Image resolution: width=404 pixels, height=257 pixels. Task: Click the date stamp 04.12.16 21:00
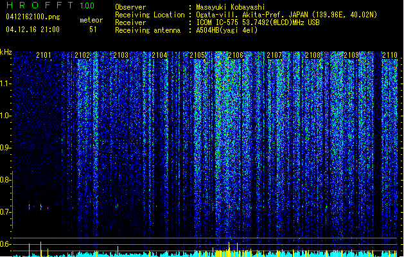click(33, 30)
